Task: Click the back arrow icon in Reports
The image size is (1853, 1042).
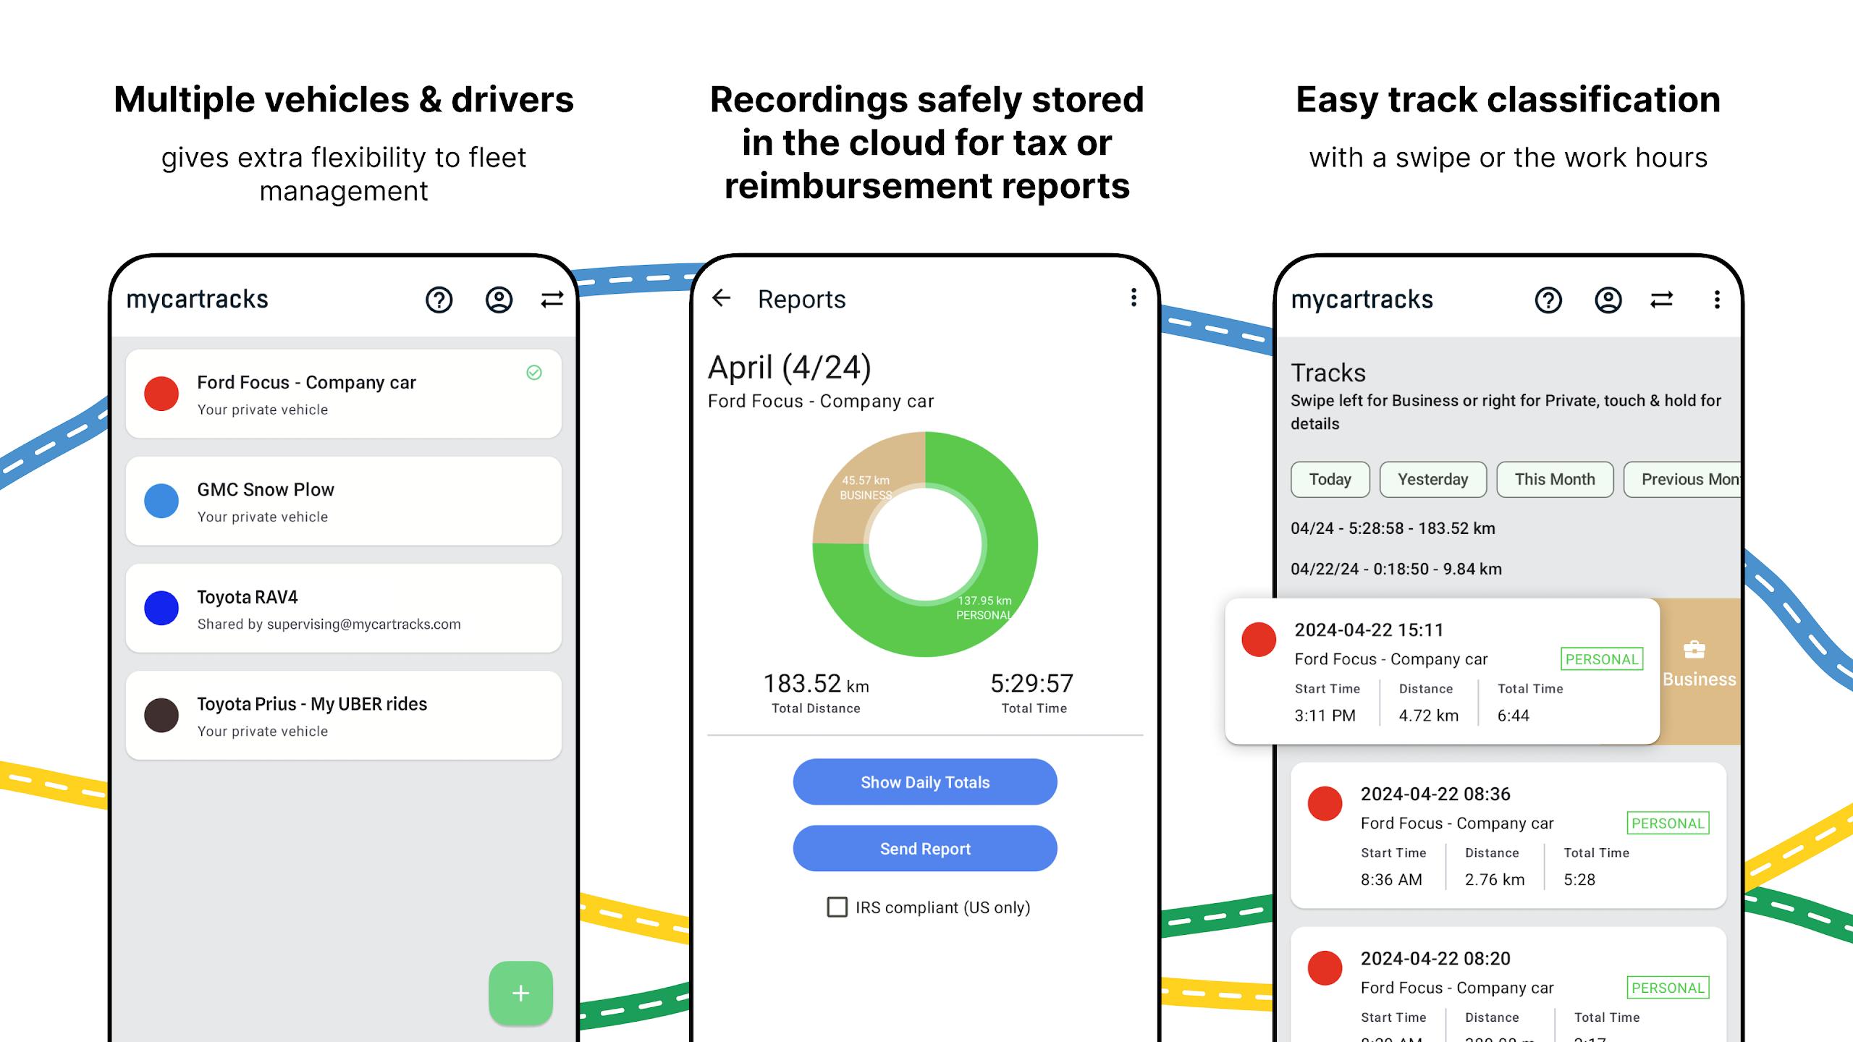Action: [722, 297]
